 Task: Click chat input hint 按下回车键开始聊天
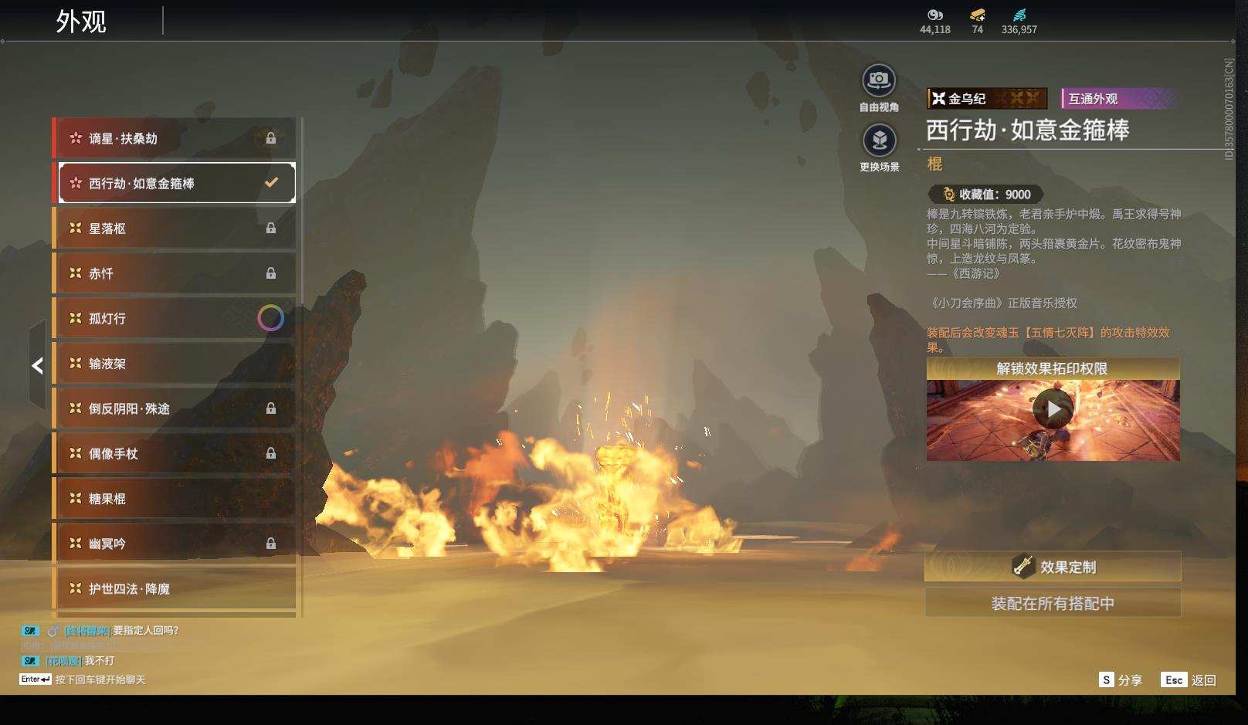coord(100,680)
